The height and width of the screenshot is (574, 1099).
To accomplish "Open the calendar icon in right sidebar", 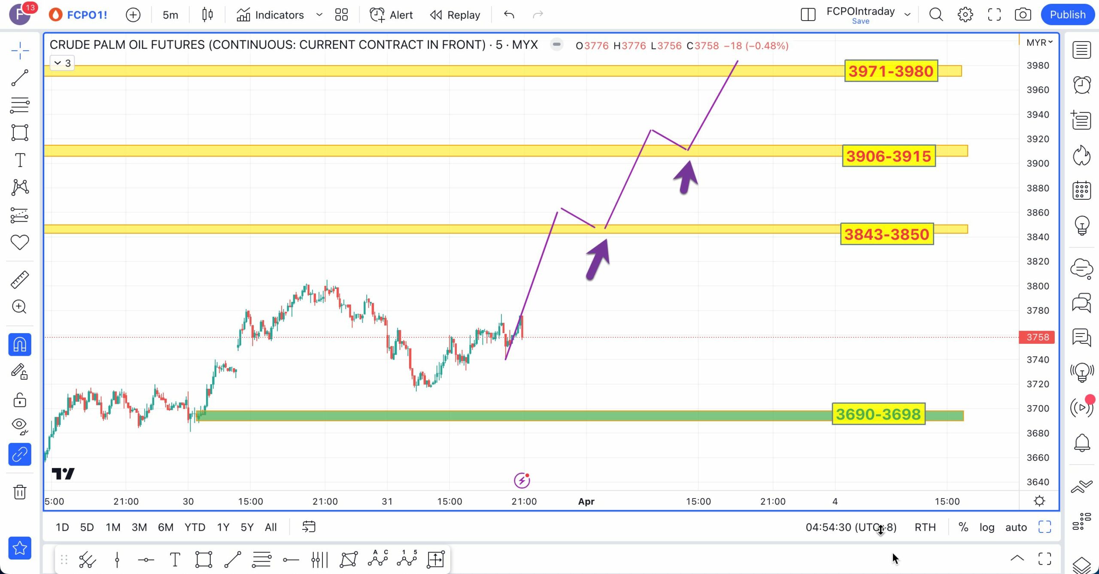I will [1081, 190].
